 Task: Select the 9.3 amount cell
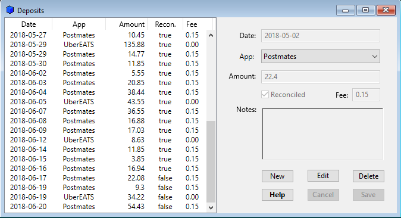[140, 188]
